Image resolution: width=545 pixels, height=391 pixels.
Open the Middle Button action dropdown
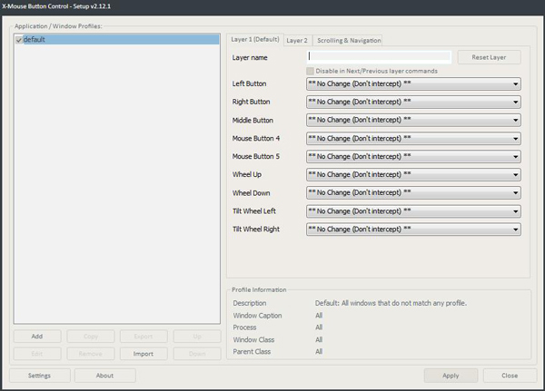[x=413, y=120]
